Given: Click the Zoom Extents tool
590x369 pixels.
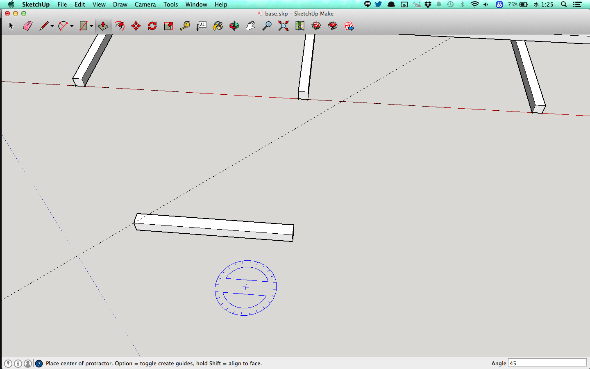Looking at the screenshot, I should click(283, 26).
